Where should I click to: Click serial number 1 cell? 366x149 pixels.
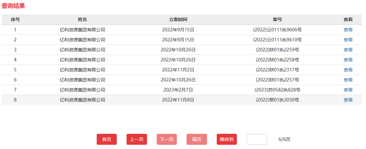click(x=15, y=30)
